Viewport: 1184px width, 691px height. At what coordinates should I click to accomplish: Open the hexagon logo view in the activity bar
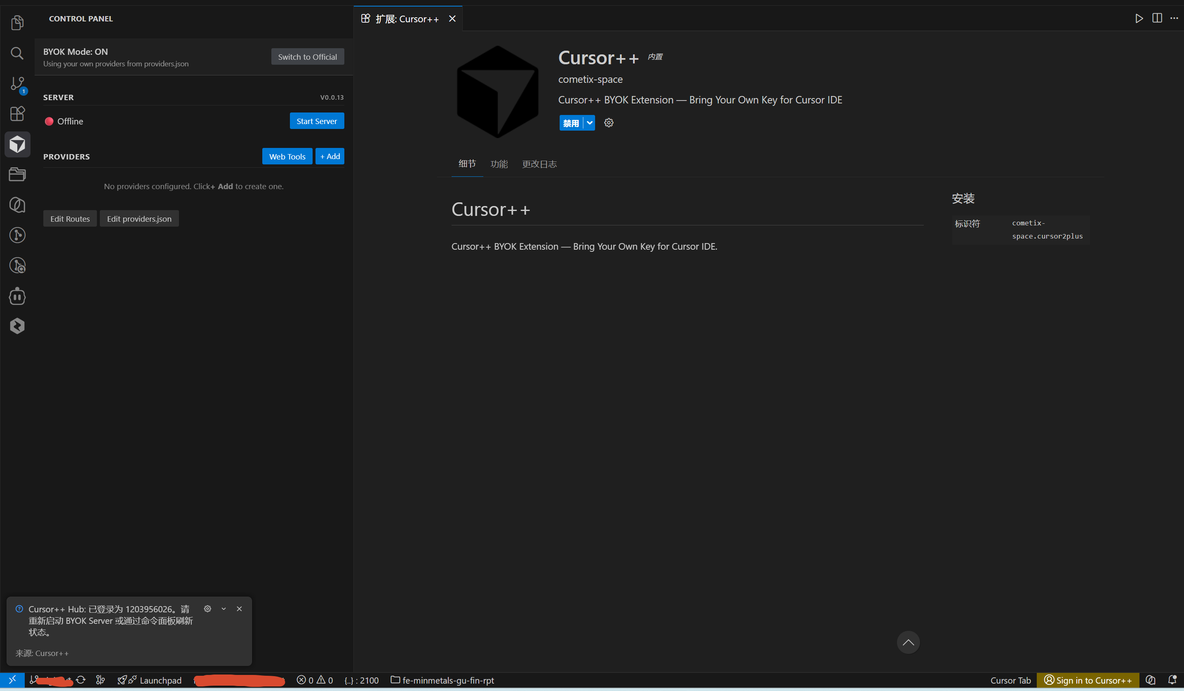(17, 326)
